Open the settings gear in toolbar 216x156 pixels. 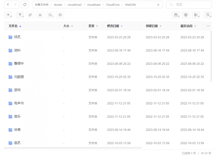click(x=186, y=15)
